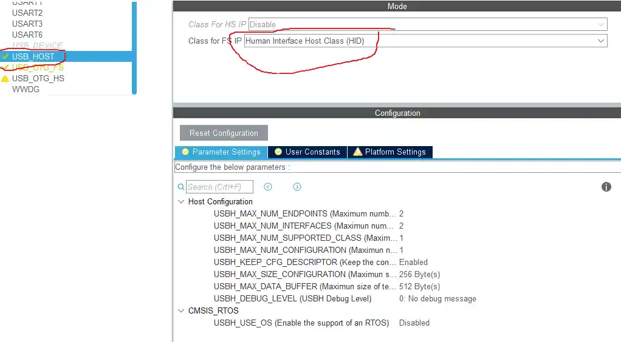Click the green check icon beside USB_HOST
The image size is (621, 342).
click(x=5, y=56)
